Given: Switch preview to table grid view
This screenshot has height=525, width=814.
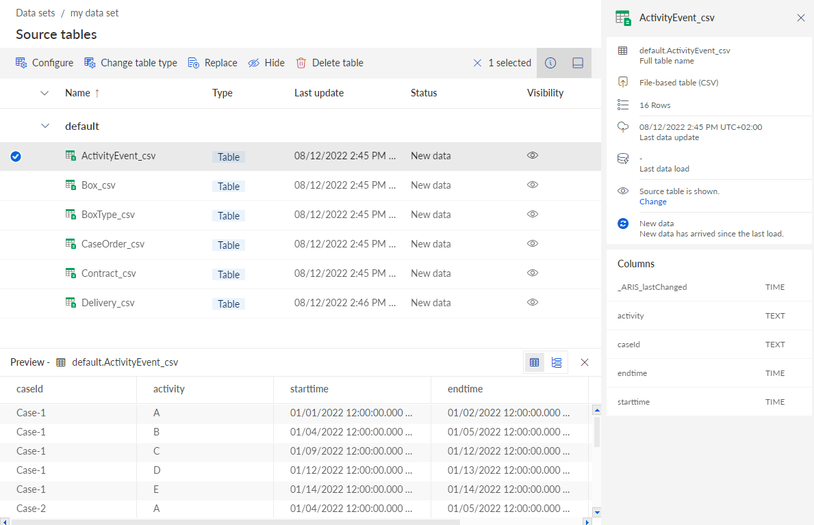Looking at the screenshot, I should coord(534,362).
